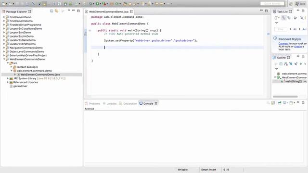Click the Display Selected Console icon
Screen dimensions: 308x173
[x=284, y=103]
